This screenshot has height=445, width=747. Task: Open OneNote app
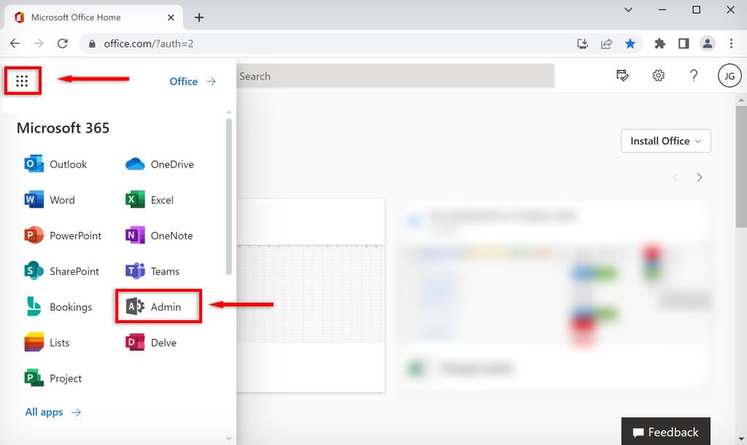(x=159, y=236)
